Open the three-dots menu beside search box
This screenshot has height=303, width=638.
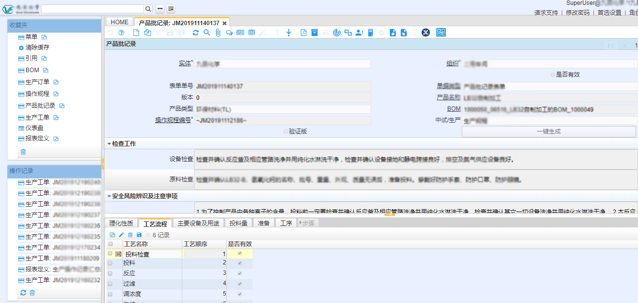[159, 9]
